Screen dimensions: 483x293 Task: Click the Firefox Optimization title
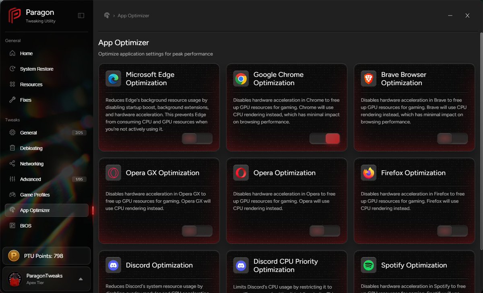tap(413, 173)
